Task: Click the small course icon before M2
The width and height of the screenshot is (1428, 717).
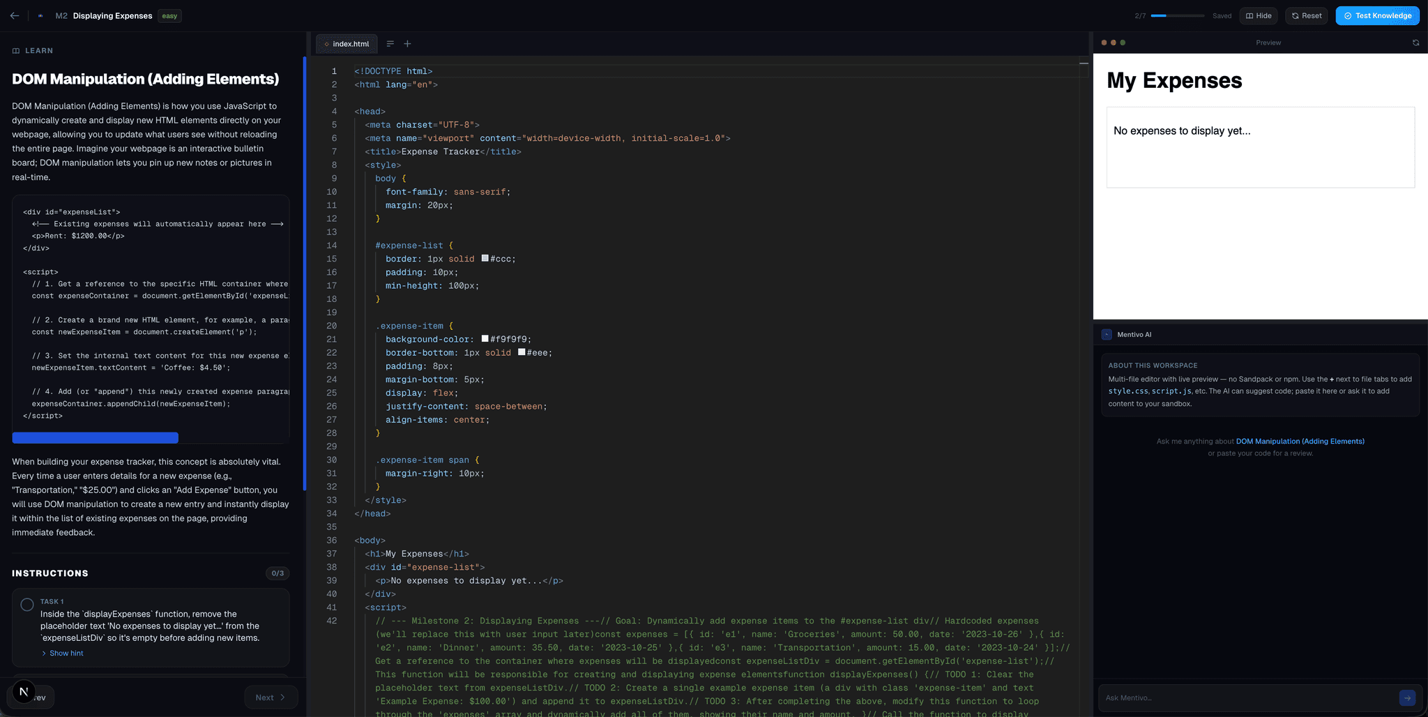Action: pos(40,15)
